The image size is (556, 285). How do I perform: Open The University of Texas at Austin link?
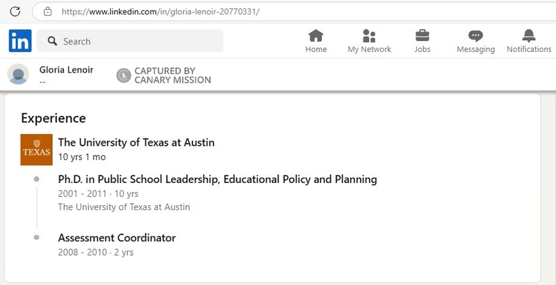tap(136, 142)
